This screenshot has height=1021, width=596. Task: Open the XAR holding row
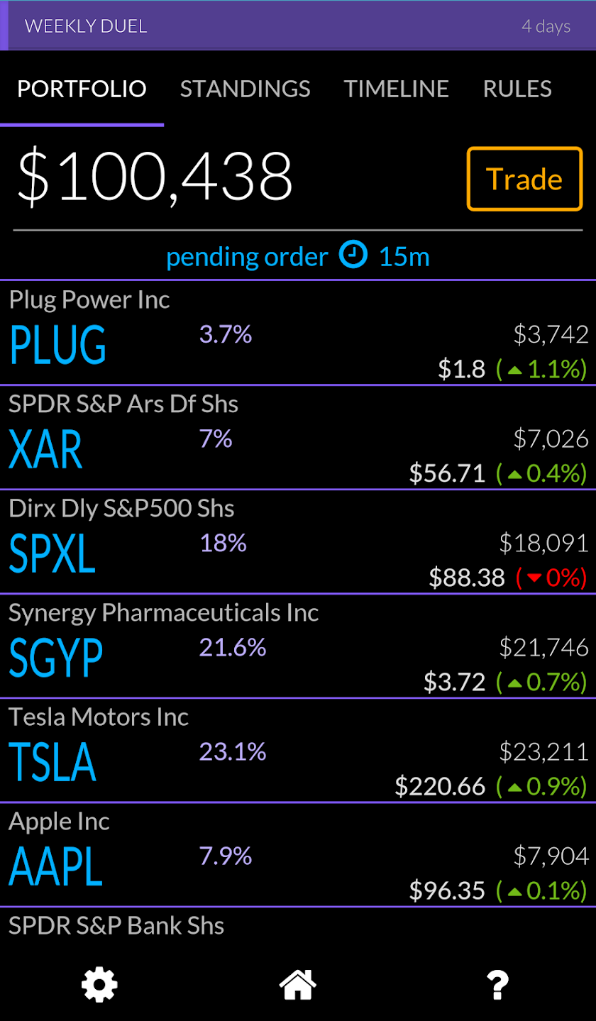(298, 437)
